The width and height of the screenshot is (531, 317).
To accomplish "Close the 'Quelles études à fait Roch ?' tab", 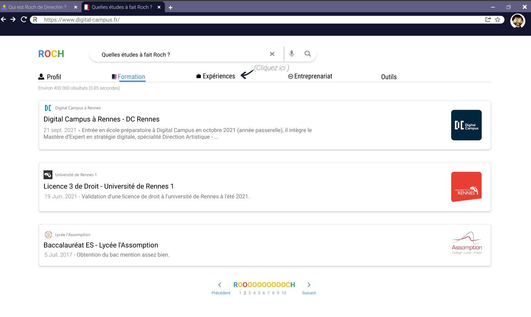I will click(159, 7).
